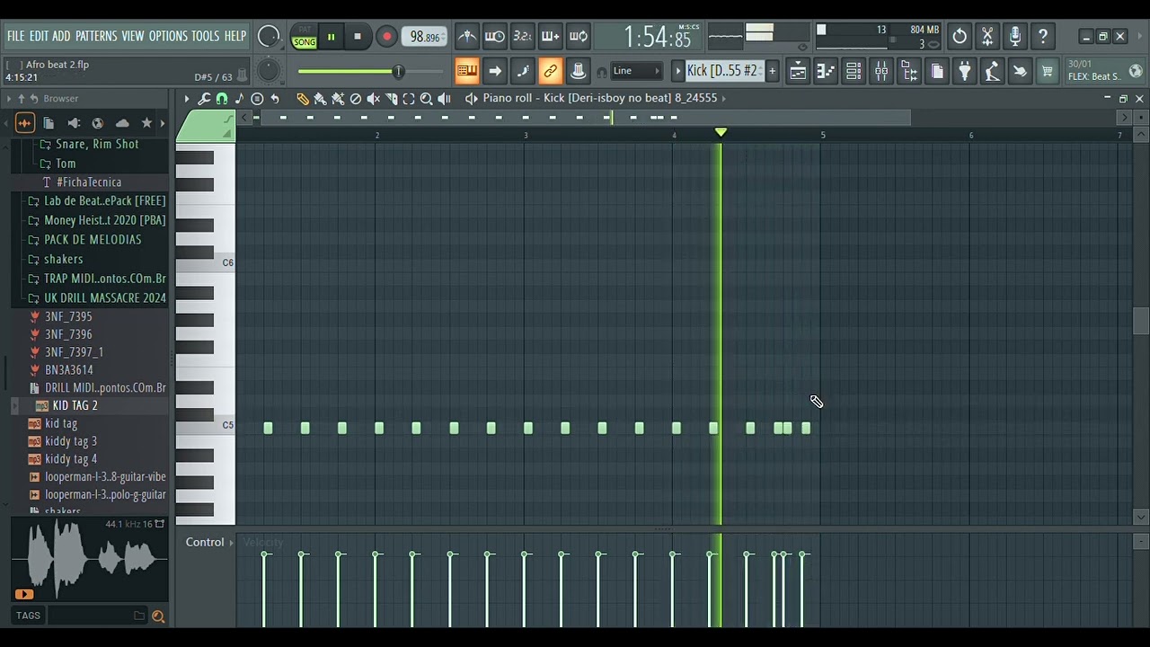Image resolution: width=1150 pixels, height=647 pixels.
Task: Select the dashed-rectangle select tool
Action: point(409,99)
